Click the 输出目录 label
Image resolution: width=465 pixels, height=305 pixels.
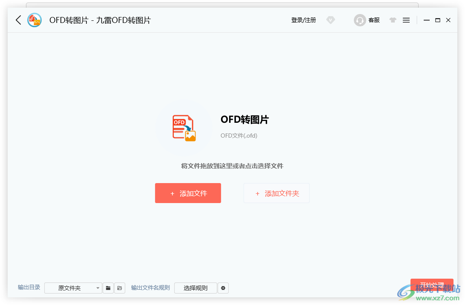coord(29,287)
